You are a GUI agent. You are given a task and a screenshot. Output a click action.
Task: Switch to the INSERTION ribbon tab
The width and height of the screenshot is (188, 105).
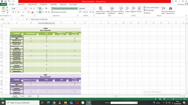coord(21,4)
